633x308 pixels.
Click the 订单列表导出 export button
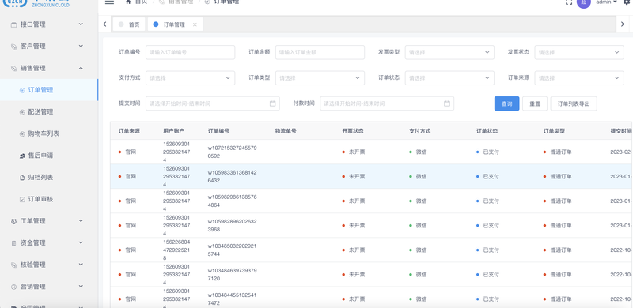(x=574, y=103)
